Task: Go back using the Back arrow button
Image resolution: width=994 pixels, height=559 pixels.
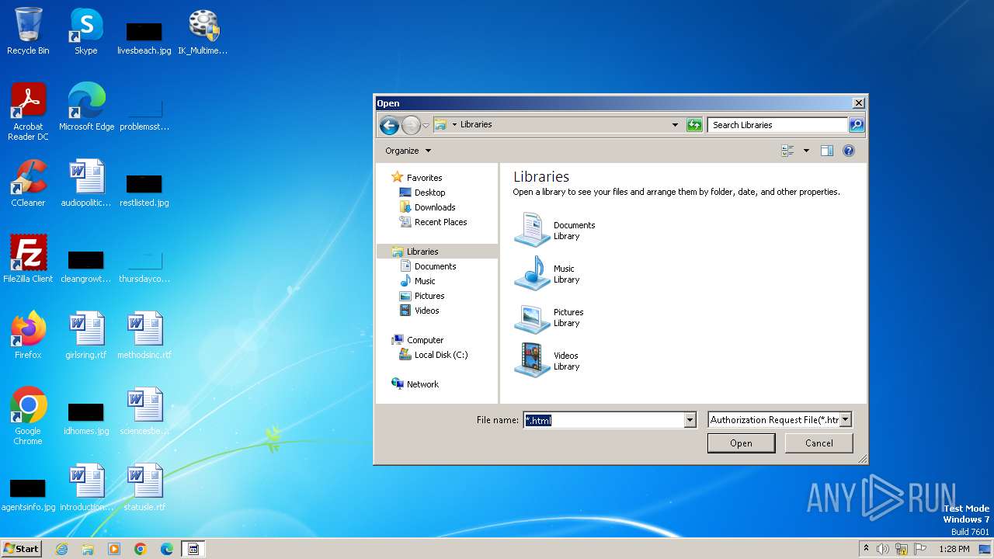Action: [x=389, y=125]
